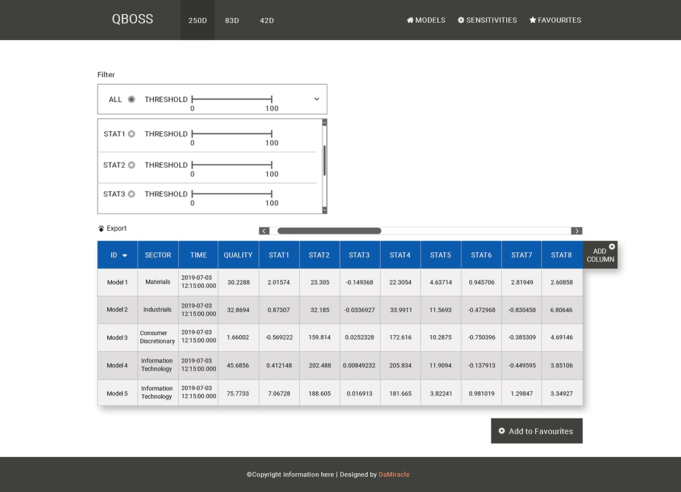Click the star icon beside Favourites
The image size is (681, 492).
click(x=532, y=20)
